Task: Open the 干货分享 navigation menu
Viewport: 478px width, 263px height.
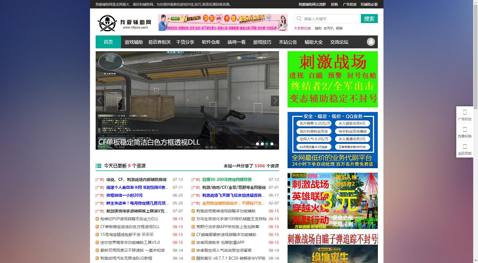Action: click(x=185, y=42)
